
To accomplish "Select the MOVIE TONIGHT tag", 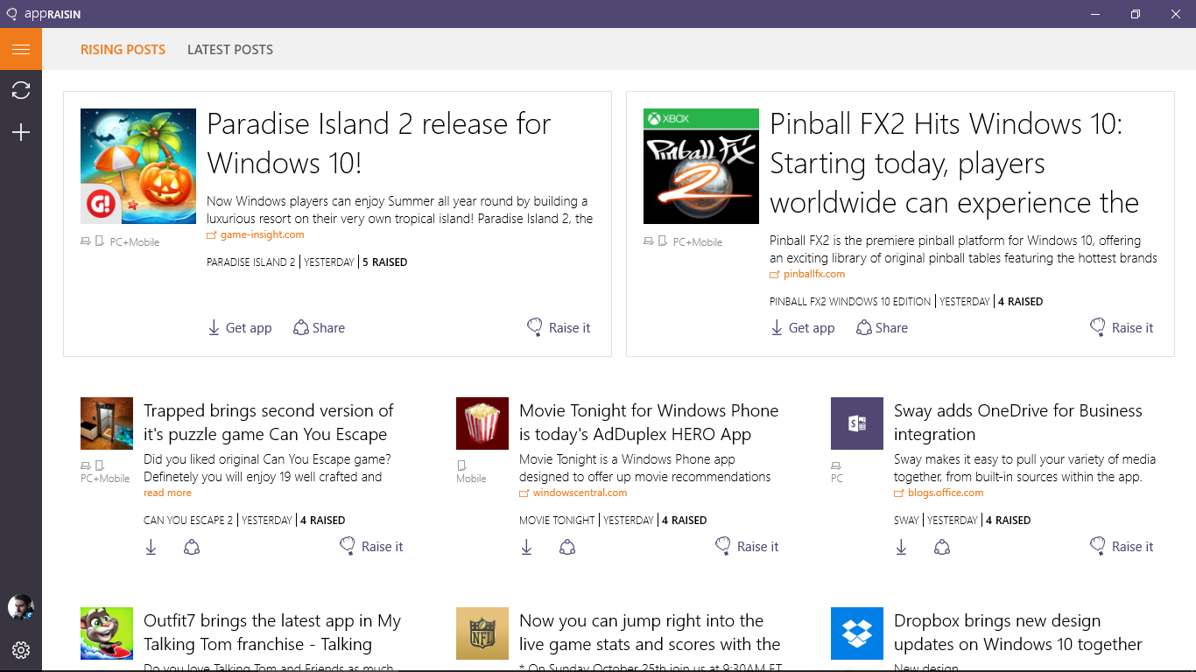I will [557, 520].
